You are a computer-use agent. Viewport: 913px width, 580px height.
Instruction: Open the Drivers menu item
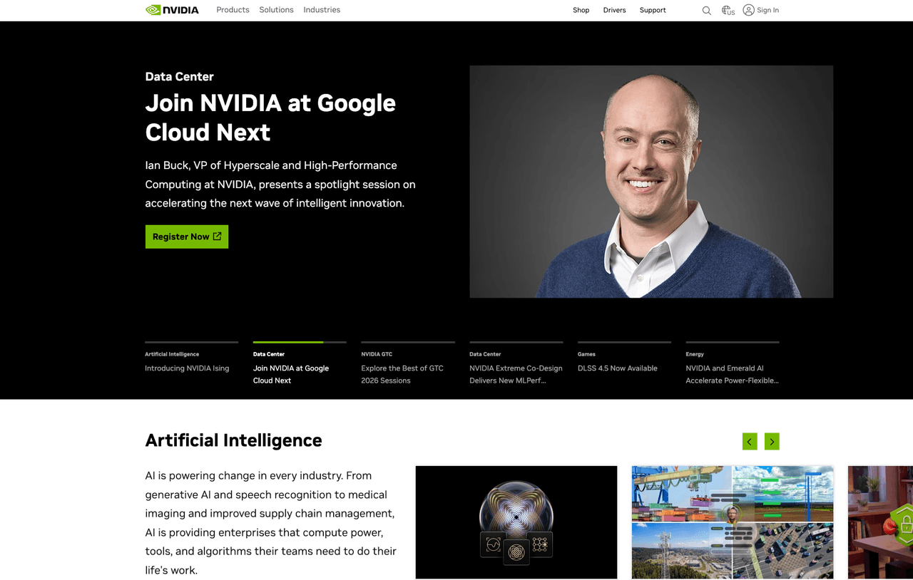point(614,10)
